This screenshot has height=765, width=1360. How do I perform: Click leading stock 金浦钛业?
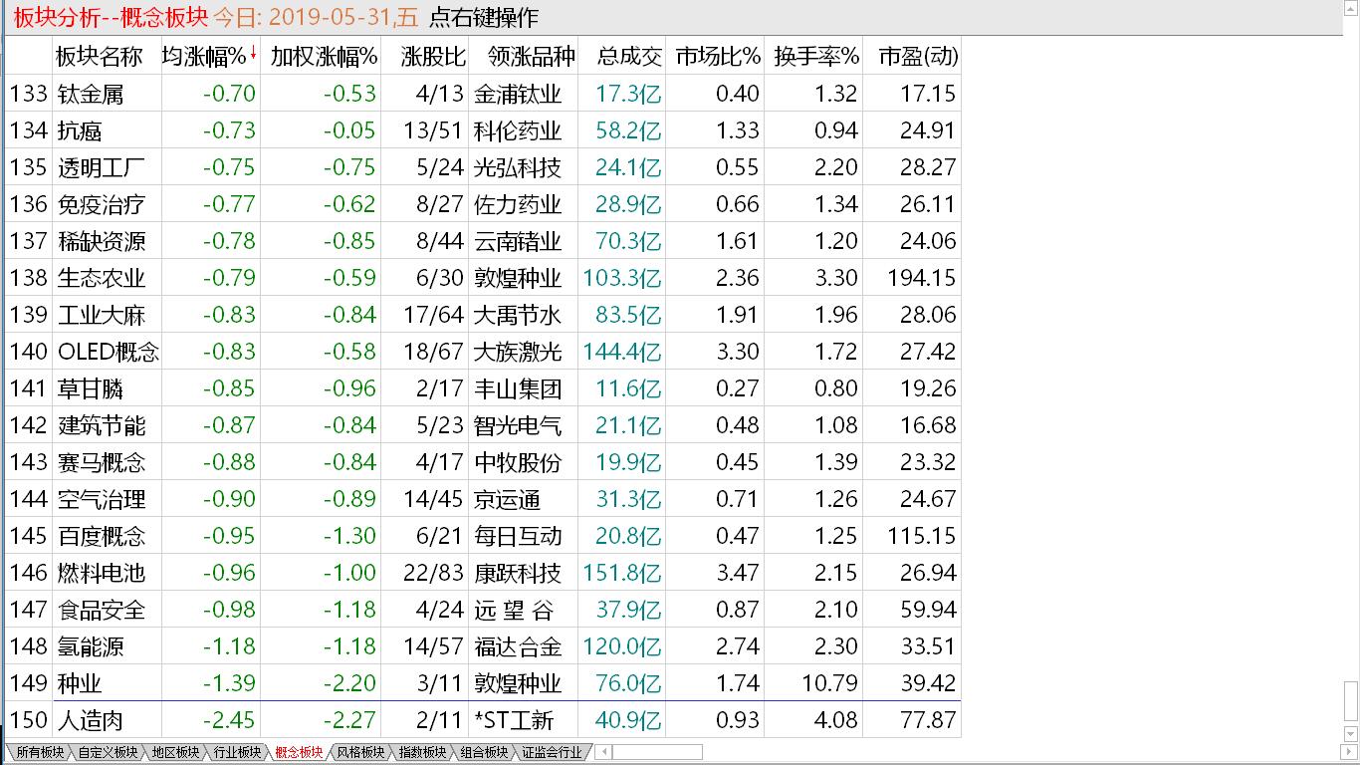518,94
